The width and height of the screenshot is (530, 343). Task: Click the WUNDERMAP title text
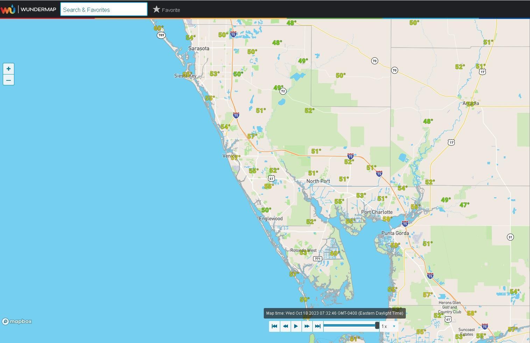pyautogui.click(x=38, y=9)
